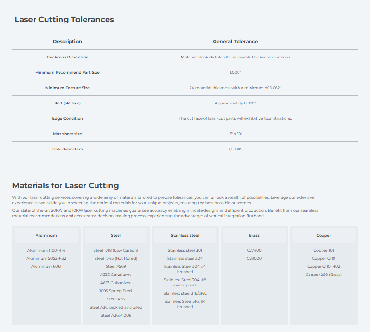The height and width of the screenshot is (332, 370).
Task: Click the 1095 Spring Steel entry
Action: 116,291
